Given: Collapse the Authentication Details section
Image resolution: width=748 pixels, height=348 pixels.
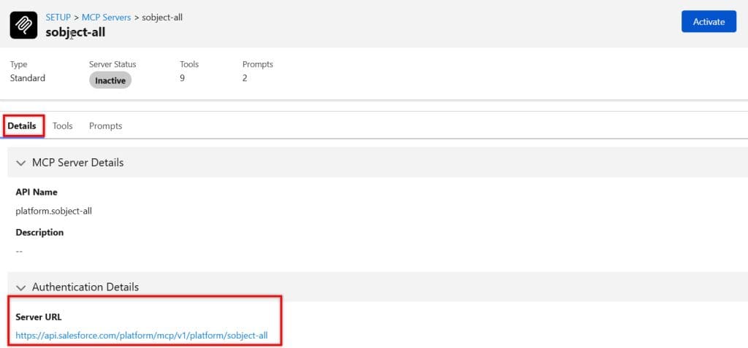Looking at the screenshot, I should [x=20, y=287].
